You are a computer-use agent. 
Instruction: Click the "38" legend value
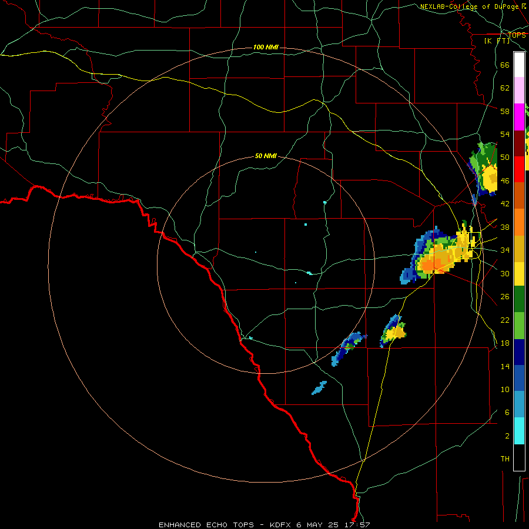(505, 227)
